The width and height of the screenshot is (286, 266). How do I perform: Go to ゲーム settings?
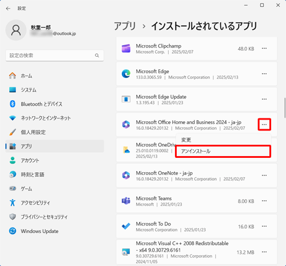pyautogui.click(x=54, y=189)
